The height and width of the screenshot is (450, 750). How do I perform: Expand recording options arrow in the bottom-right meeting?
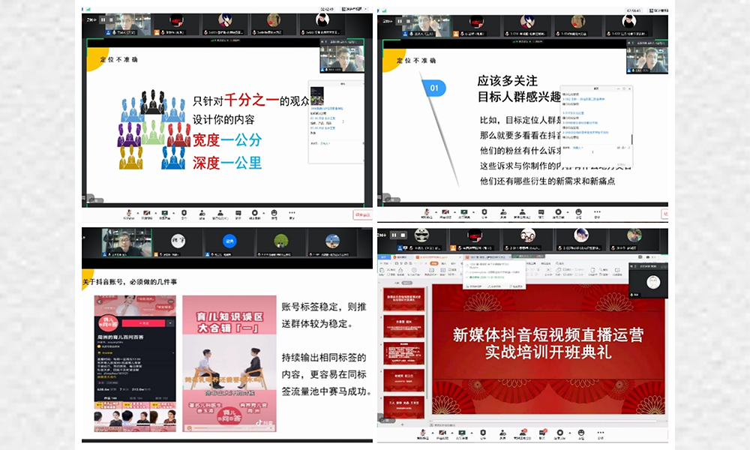click(x=570, y=433)
